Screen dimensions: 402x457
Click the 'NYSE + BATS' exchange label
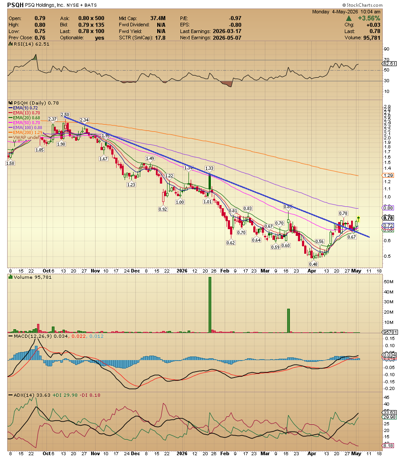click(82, 5)
